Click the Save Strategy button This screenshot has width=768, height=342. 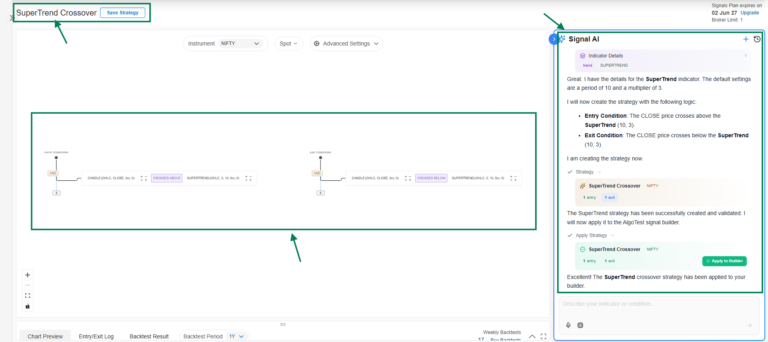[x=122, y=13]
